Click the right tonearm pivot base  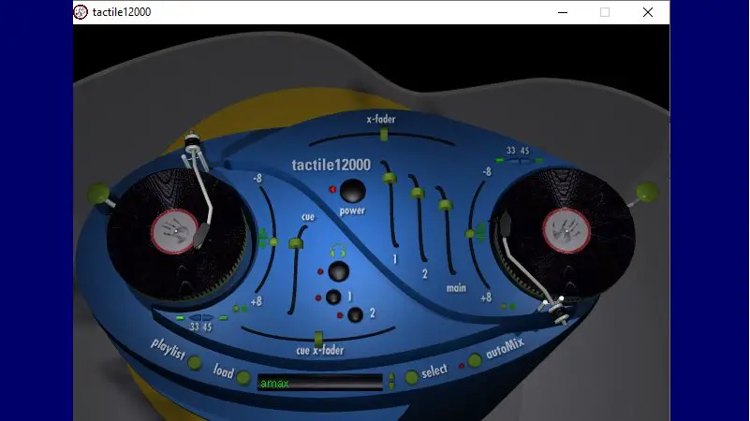pyautogui.click(x=561, y=314)
